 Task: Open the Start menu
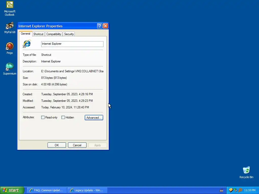12,190
